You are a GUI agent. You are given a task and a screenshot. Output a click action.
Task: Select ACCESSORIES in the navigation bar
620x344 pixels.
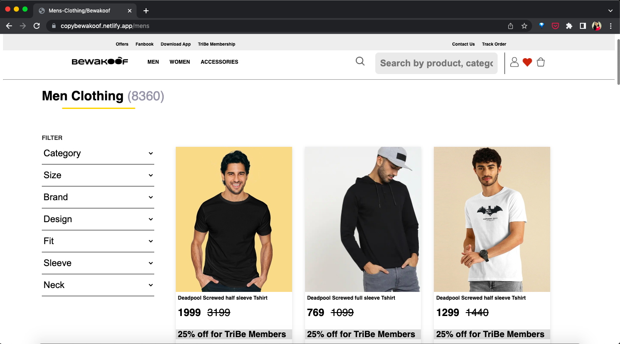click(219, 62)
